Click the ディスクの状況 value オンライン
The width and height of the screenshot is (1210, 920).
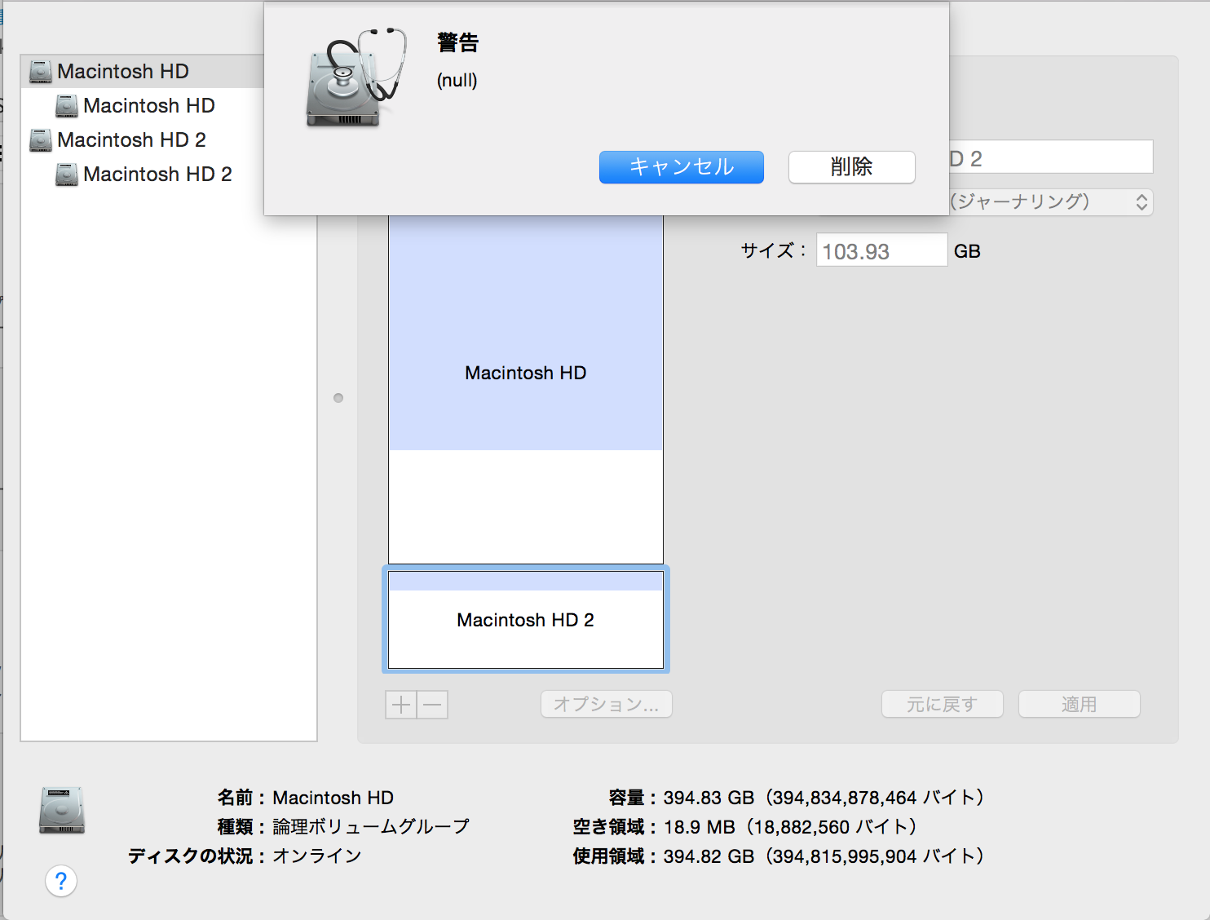pyautogui.click(x=317, y=856)
